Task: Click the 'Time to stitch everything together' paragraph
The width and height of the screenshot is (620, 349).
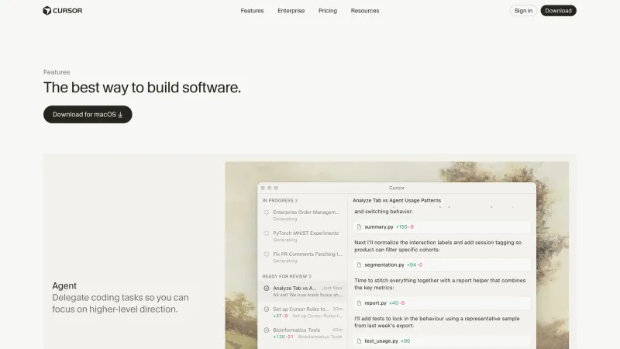Action: pyautogui.click(x=440, y=284)
